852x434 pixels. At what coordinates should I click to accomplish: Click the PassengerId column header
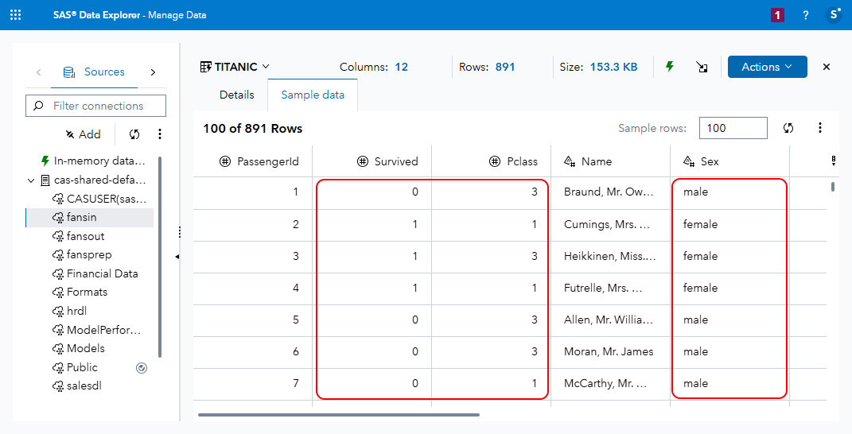253,161
